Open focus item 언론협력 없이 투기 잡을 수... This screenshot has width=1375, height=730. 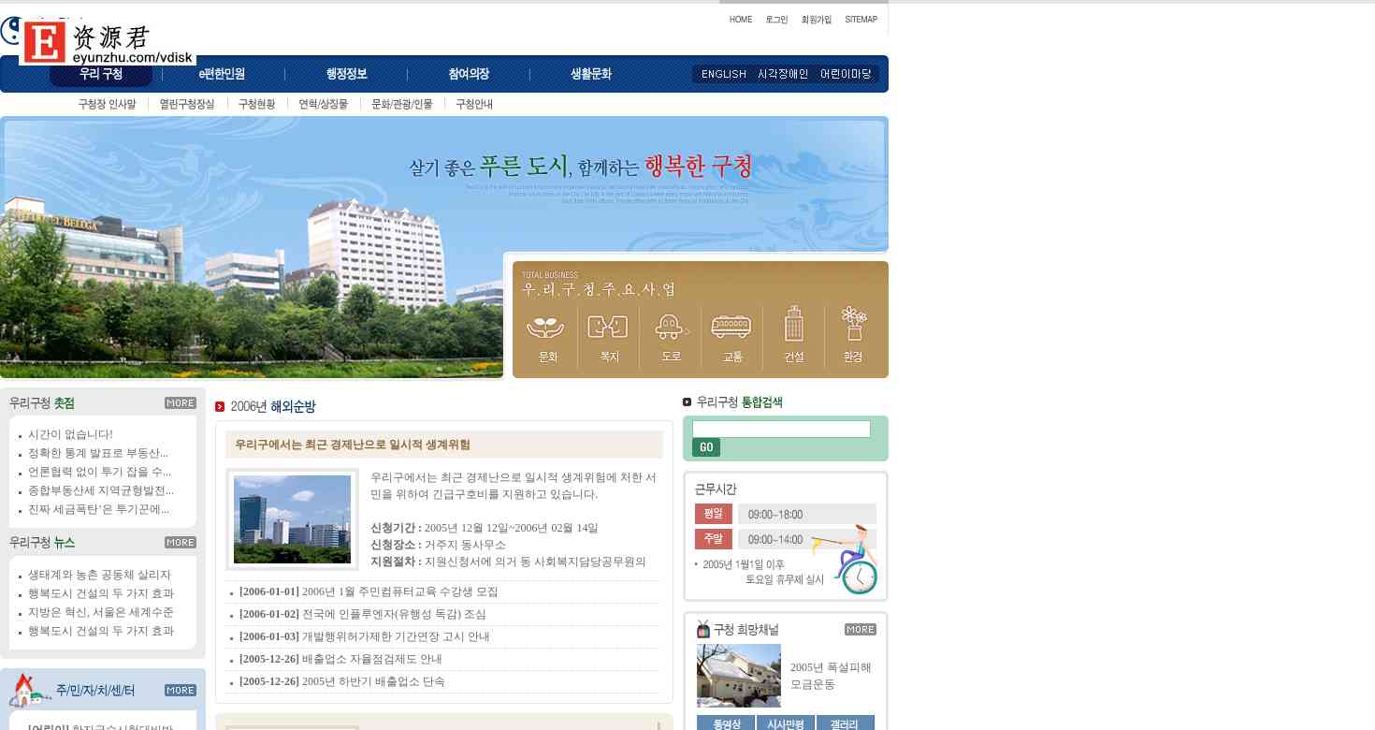point(99,472)
